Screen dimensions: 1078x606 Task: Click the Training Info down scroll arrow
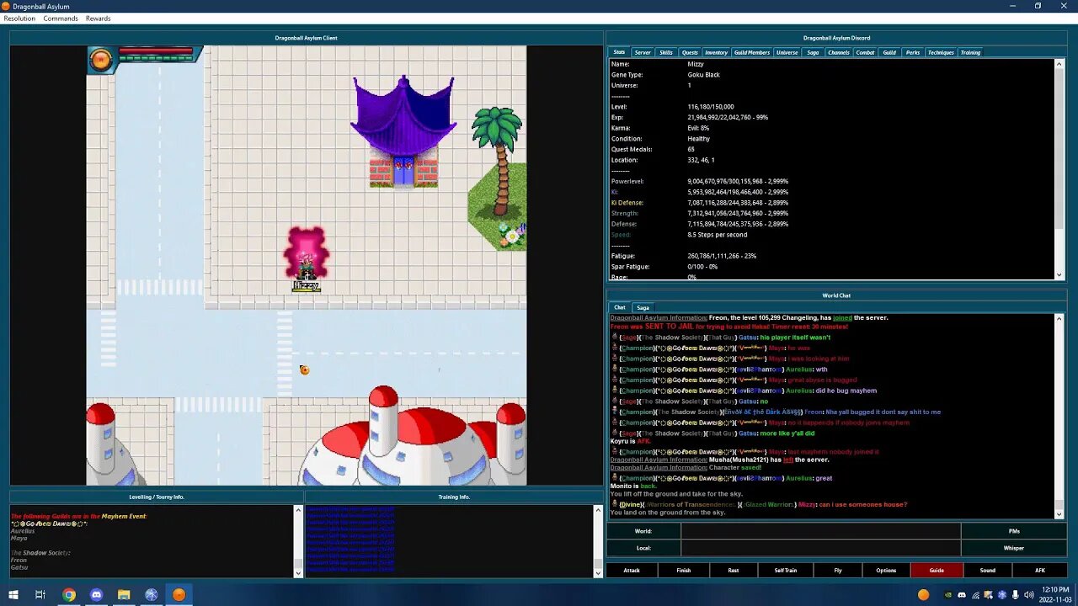(598, 572)
